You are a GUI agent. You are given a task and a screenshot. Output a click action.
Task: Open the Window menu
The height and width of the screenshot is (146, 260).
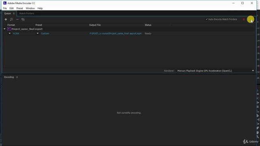click(30, 8)
